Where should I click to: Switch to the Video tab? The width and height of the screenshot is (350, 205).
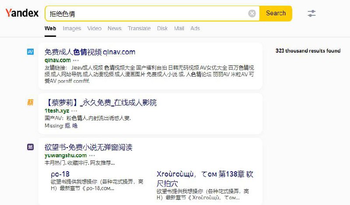[94, 28]
